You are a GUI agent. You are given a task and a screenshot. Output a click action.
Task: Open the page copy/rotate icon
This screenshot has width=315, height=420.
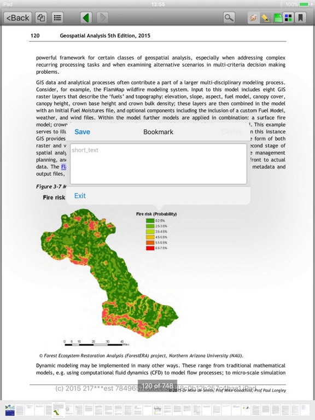[x=41, y=17]
